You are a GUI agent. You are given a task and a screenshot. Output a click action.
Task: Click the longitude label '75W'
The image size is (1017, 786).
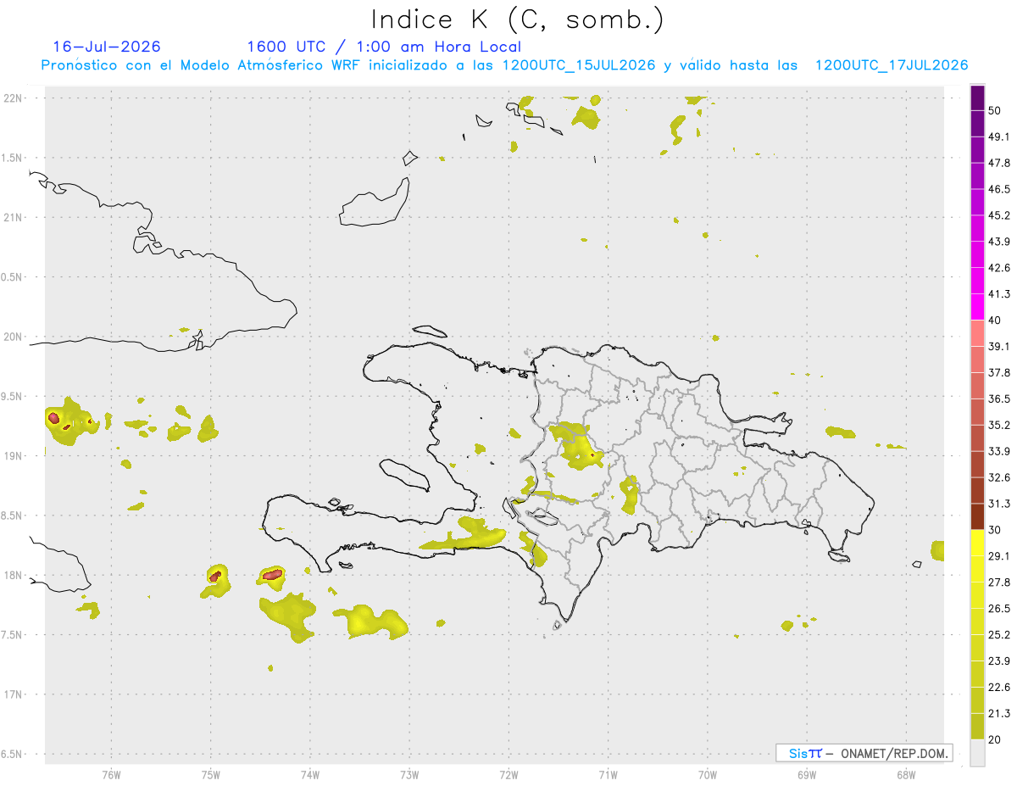(210, 775)
